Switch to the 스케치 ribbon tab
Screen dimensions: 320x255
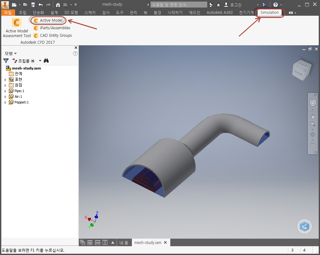coord(90,13)
